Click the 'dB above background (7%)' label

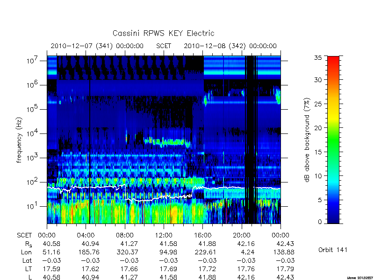coord(307,140)
